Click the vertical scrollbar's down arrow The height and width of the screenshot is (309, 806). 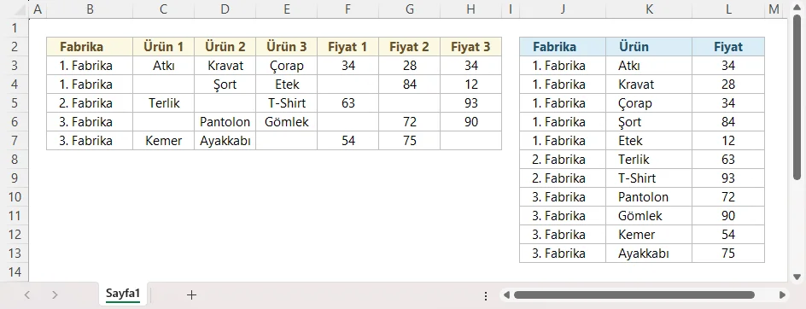(797, 277)
